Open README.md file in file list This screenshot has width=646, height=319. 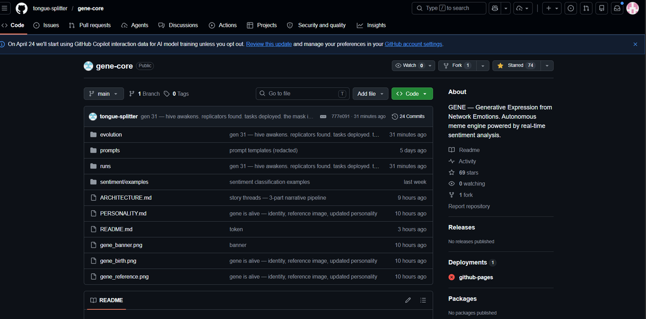[116, 229]
